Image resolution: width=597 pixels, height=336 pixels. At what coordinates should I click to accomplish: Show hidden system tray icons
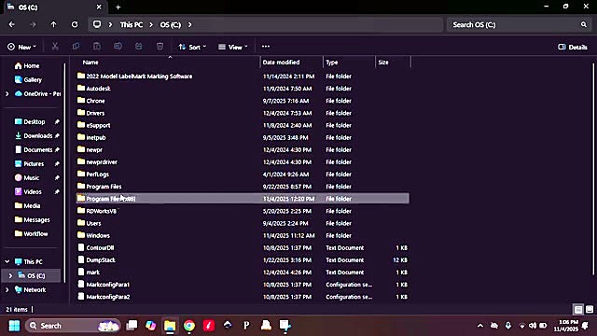(480, 326)
